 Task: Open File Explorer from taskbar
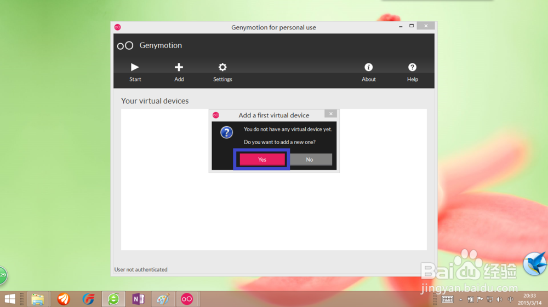[x=37, y=299]
